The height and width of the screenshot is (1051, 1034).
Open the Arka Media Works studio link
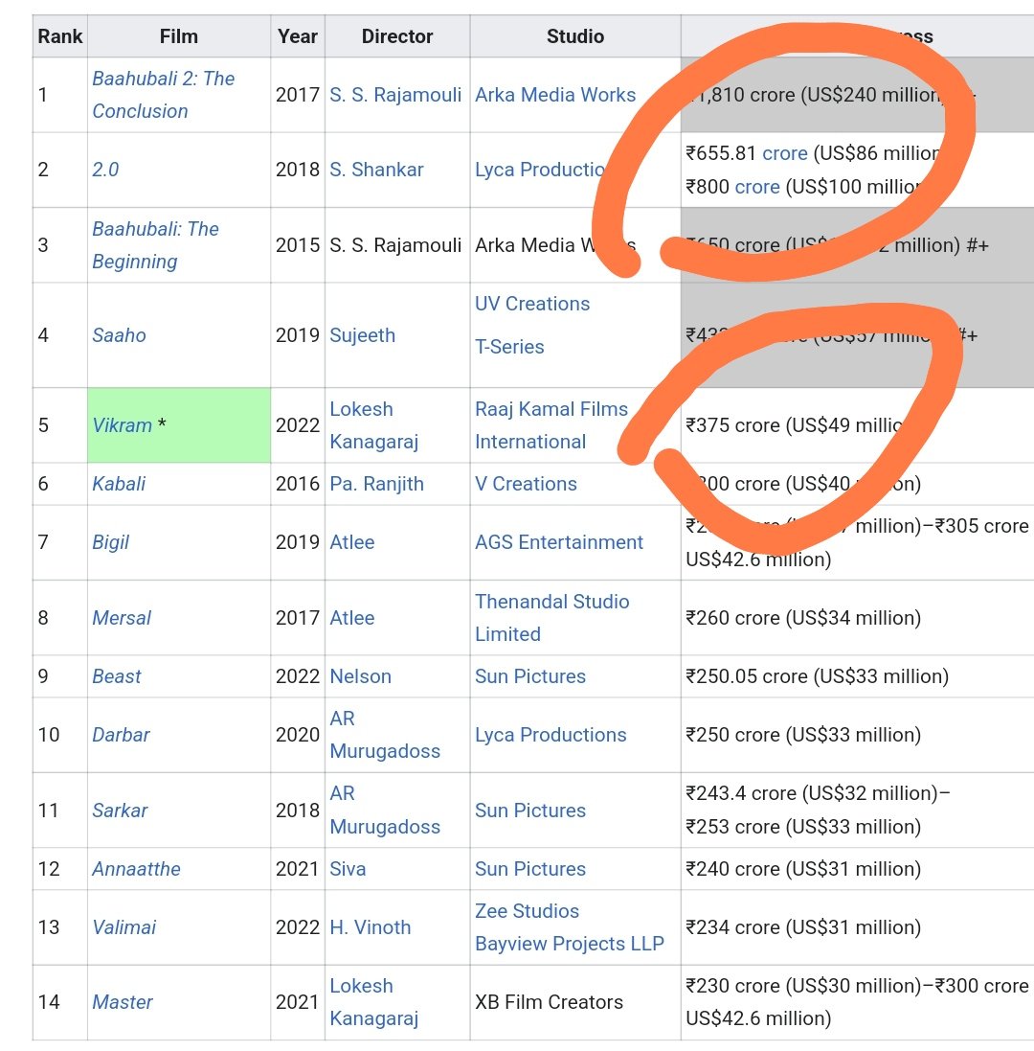555,95
